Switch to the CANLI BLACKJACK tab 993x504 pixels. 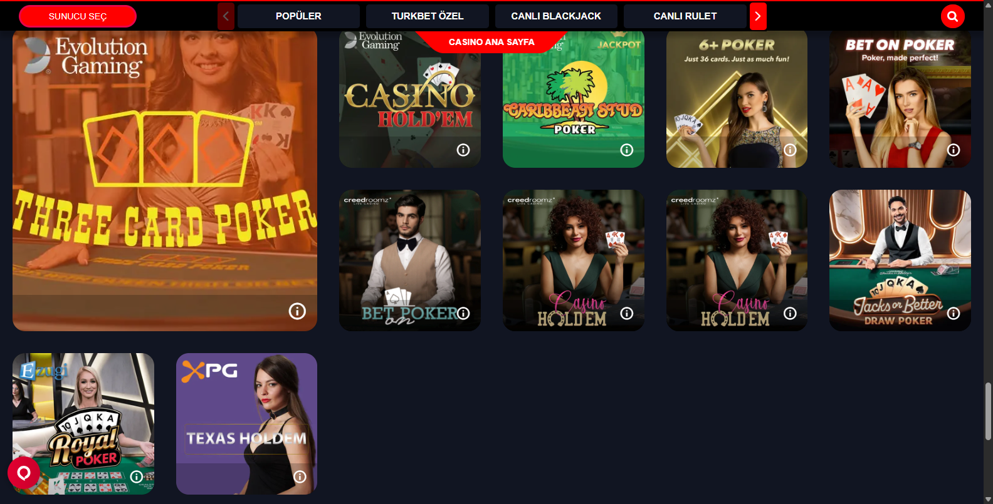[x=556, y=16]
